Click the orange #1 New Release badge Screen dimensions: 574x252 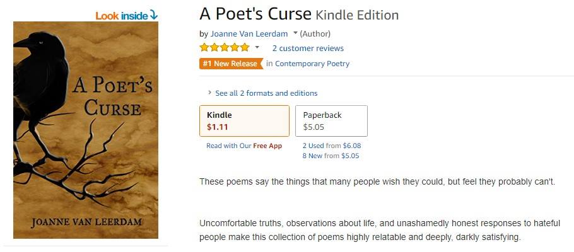click(230, 64)
